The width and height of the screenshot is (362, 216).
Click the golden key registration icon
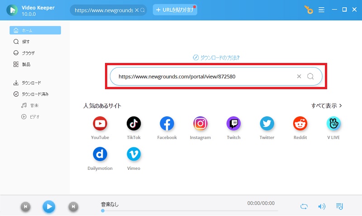click(309, 10)
